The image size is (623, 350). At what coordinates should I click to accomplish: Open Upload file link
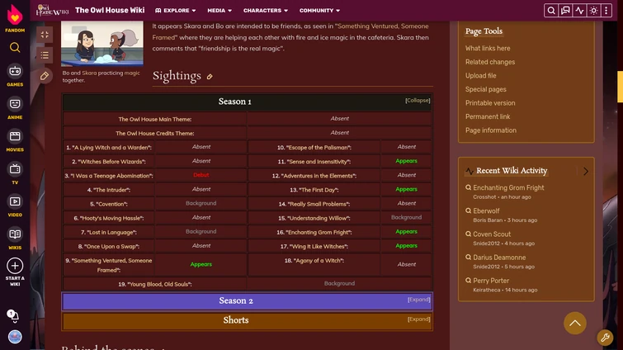tap(481, 75)
